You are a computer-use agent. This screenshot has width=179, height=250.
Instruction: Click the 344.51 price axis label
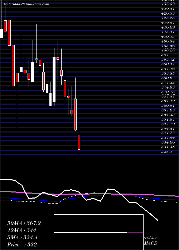click(x=168, y=129)
